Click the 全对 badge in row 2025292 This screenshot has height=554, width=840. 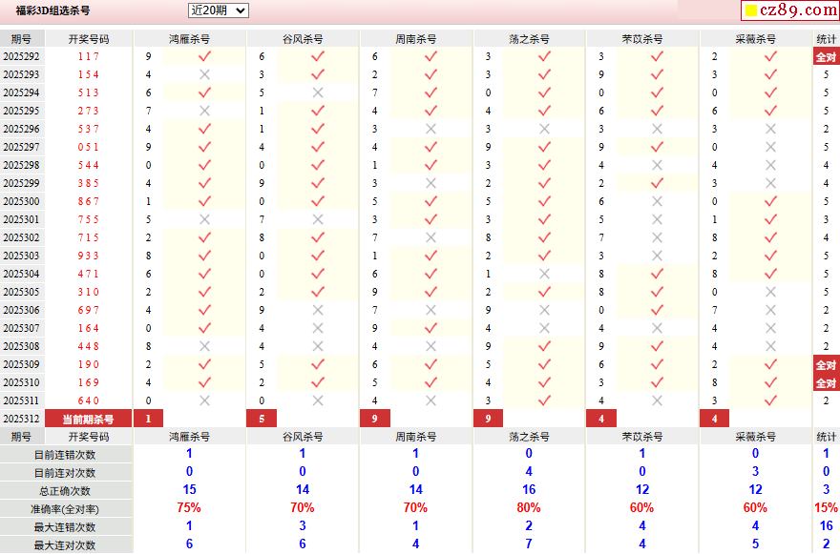click(826, 57)
